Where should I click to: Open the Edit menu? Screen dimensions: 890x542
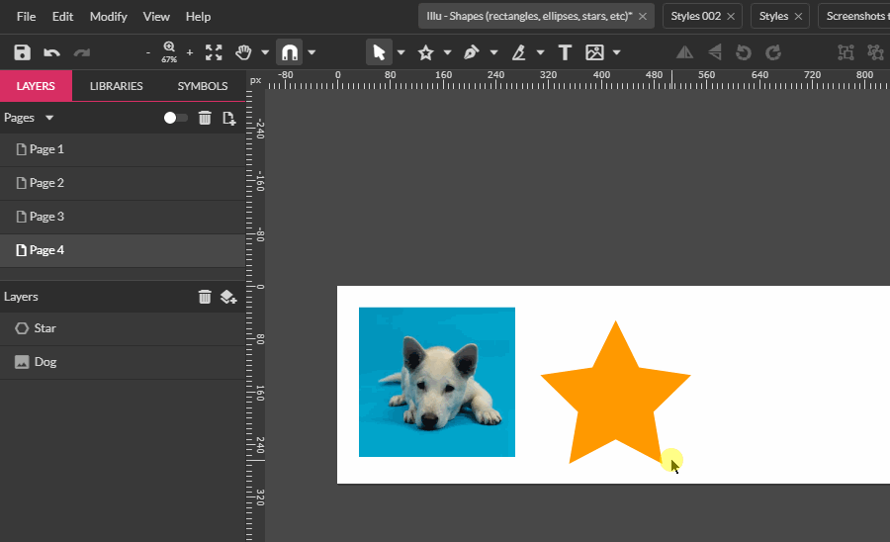pyautogui.click(x=62, y=17)
